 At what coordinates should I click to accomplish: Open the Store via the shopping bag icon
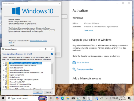click(x=74, y=62)
